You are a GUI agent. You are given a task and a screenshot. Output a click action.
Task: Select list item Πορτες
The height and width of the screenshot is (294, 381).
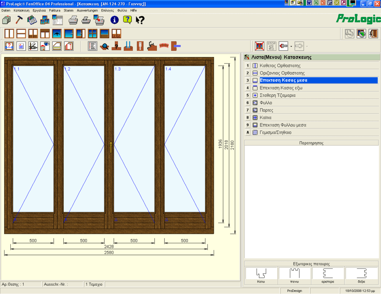(x=312, y=110)
